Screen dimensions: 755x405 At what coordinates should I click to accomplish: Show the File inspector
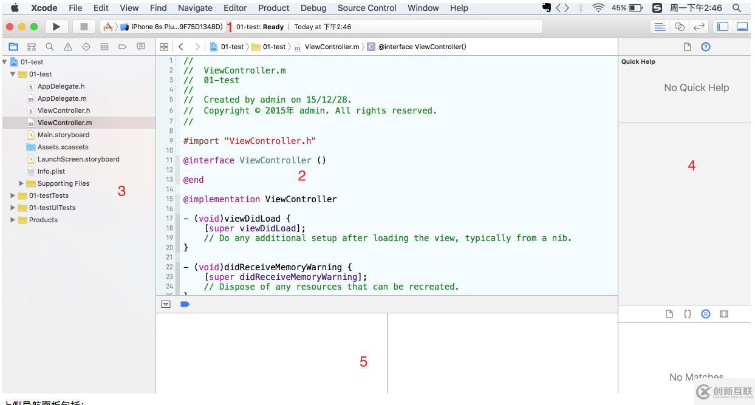pos(688,47)
